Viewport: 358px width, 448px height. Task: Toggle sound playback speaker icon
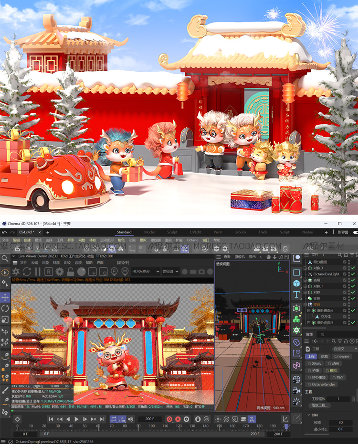[130, 419]
